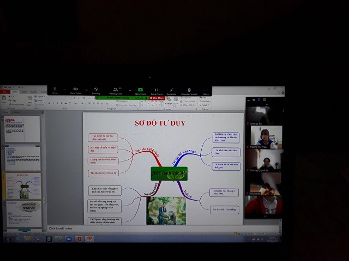Viewport: 349px width, 261px height.
Task: Toggle center text alignment
Action: [94, 103]
